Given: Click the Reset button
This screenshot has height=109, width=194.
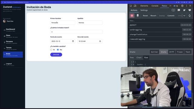Looking at the screenshot, I should 145,16.
